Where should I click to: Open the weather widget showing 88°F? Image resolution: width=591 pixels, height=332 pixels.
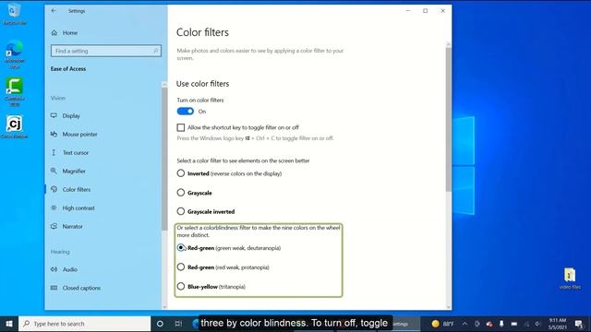[442, 324]
